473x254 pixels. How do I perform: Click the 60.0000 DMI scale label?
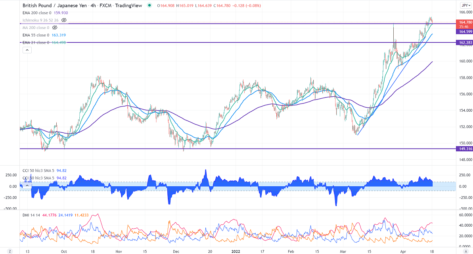point(465,215)
